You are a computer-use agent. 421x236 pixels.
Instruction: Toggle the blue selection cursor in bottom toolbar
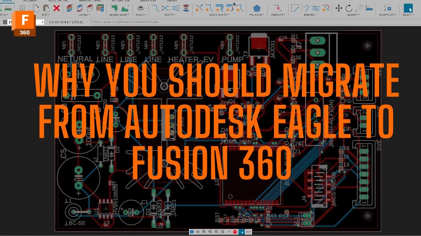(x=242, y=232)
